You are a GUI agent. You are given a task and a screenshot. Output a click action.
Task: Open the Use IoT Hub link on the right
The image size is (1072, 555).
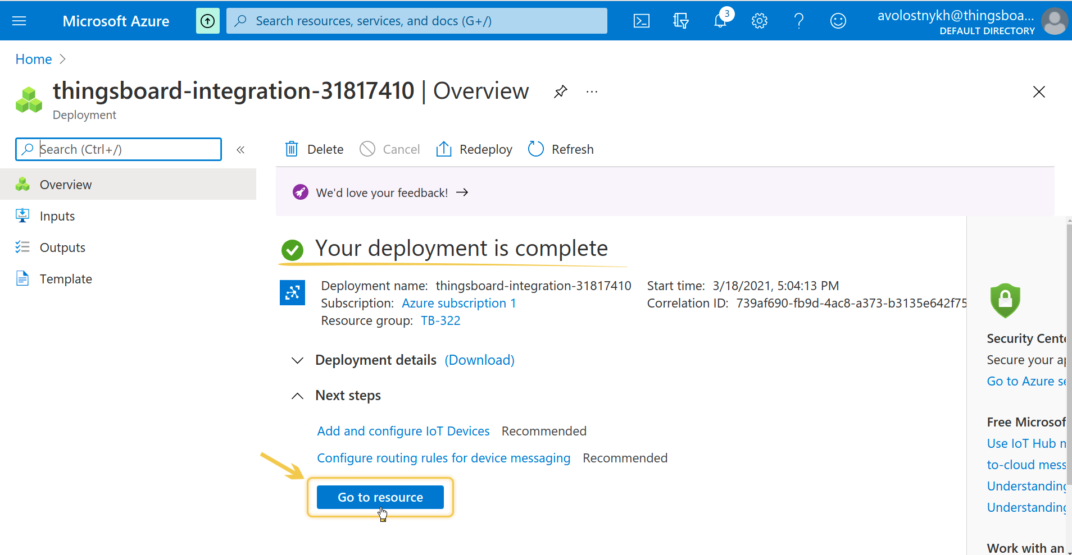[1026, 443]
